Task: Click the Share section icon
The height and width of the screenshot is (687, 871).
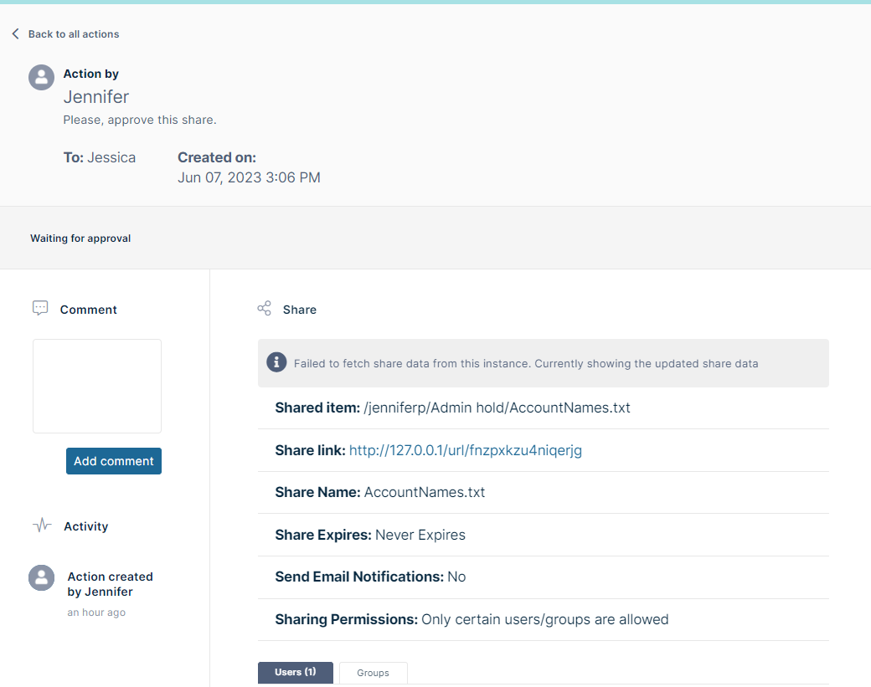Action: [x=265, y=309]
